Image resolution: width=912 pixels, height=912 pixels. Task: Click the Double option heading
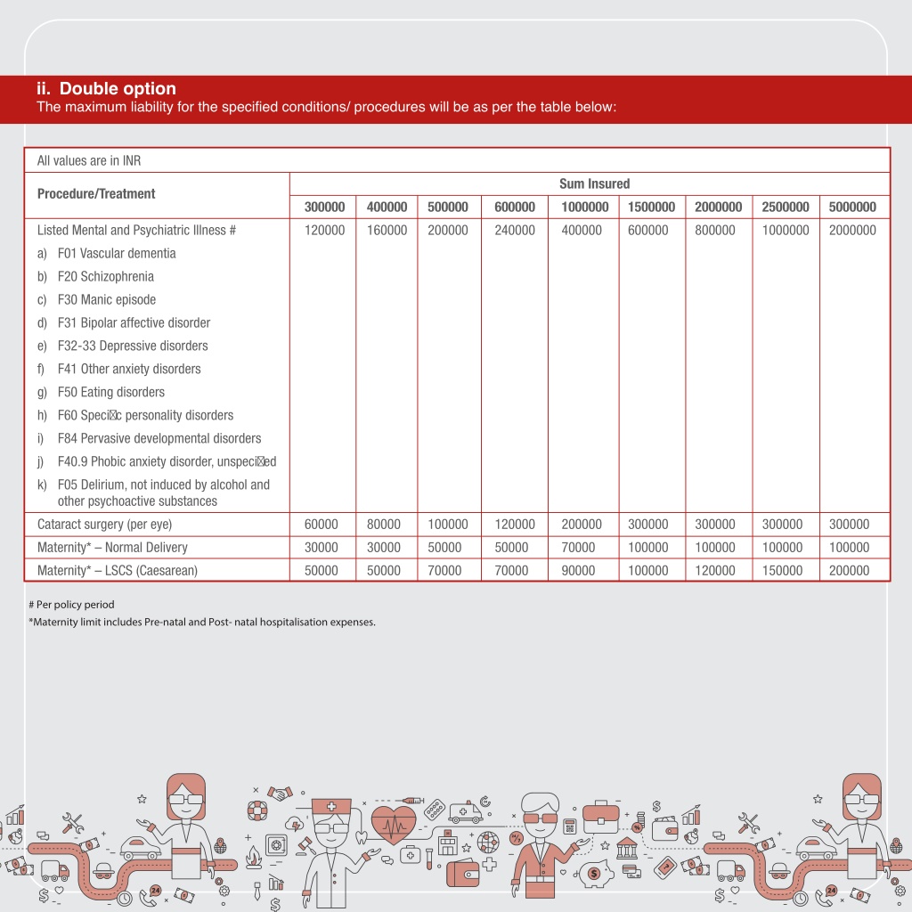pyautogui.click(x=107, y=88)
